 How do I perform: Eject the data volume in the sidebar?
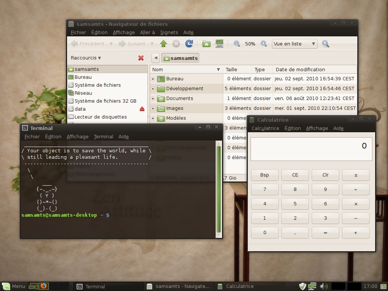pyautogui.click(x=142, y=109)
